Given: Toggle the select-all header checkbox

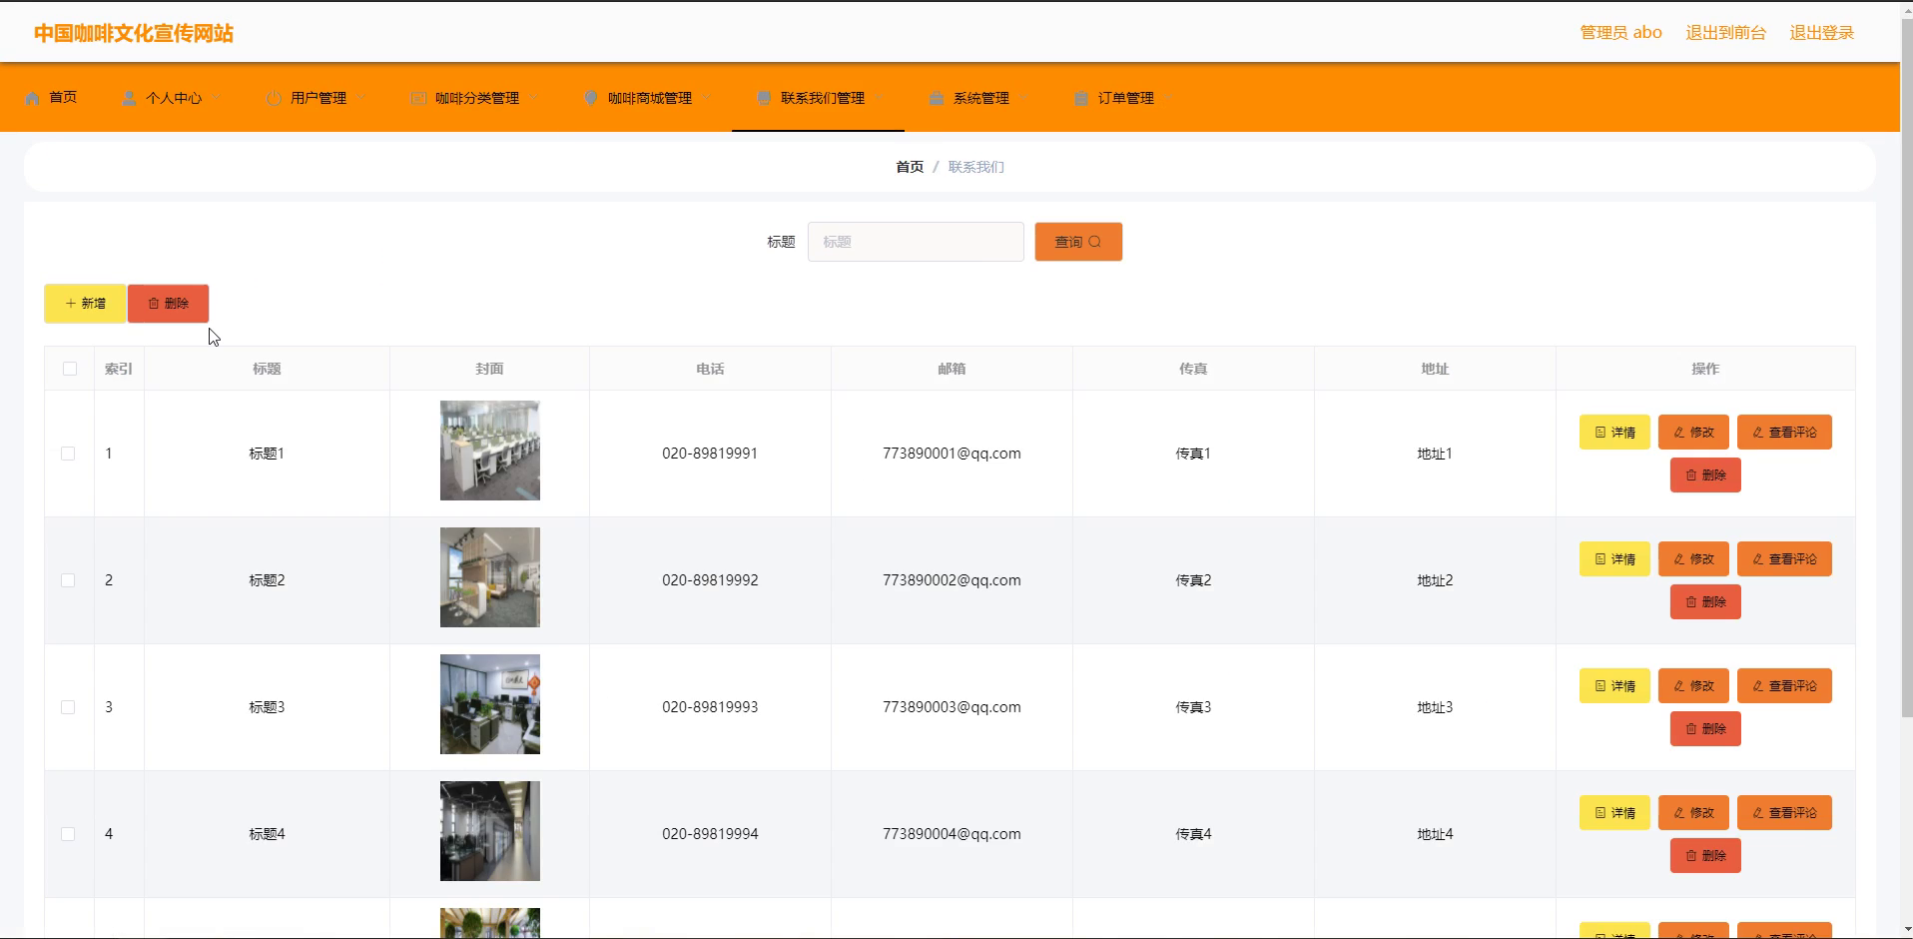Looking at the screenshot, I should [x=70, y=369].
